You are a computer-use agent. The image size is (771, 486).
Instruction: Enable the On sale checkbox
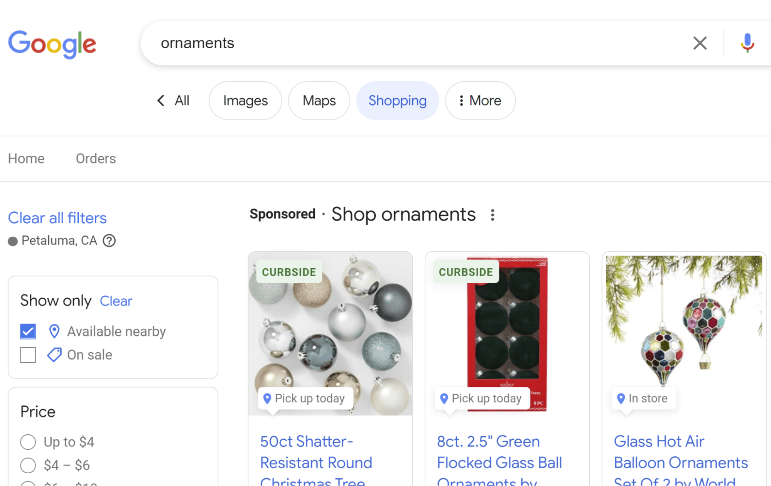[28, 355]
